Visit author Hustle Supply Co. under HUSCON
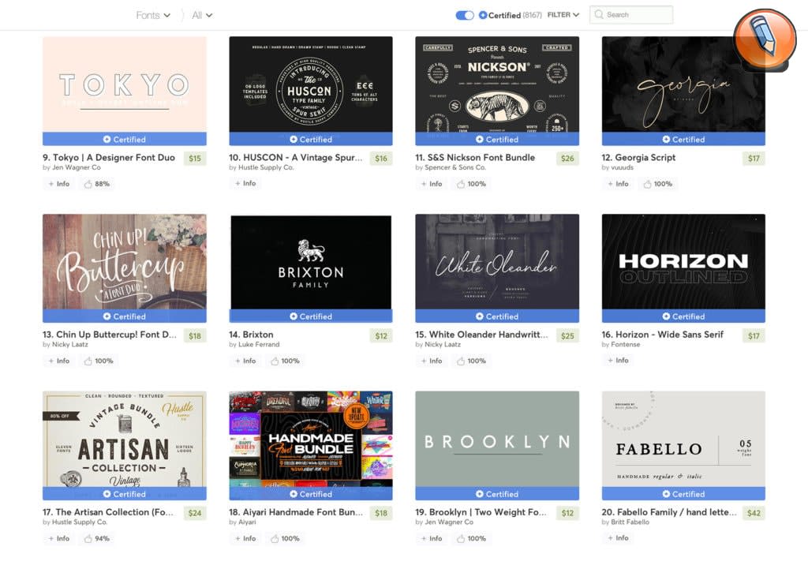Viewport: 808px width, 565px height. tap(266, 167)
